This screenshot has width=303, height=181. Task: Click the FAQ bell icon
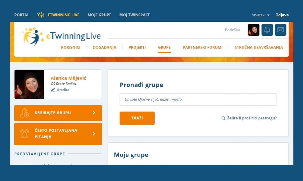[24, 133]
